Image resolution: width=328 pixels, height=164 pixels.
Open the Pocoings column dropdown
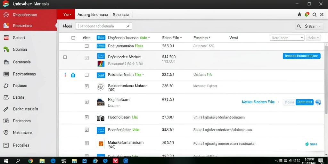click(x=209, y=38)
